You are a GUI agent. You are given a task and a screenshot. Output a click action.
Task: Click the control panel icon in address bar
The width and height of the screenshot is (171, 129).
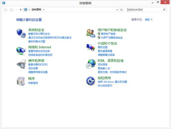[25, 10]
